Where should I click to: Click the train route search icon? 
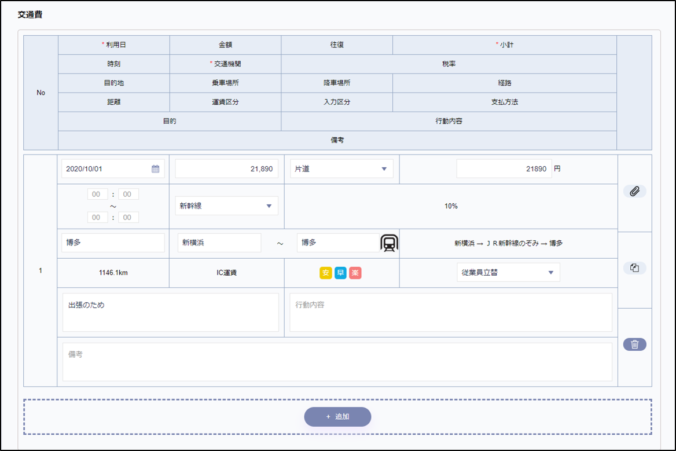[390, 243]
